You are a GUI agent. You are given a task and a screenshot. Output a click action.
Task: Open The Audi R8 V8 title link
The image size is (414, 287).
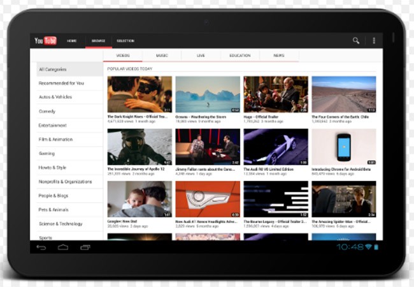[269, 169]
